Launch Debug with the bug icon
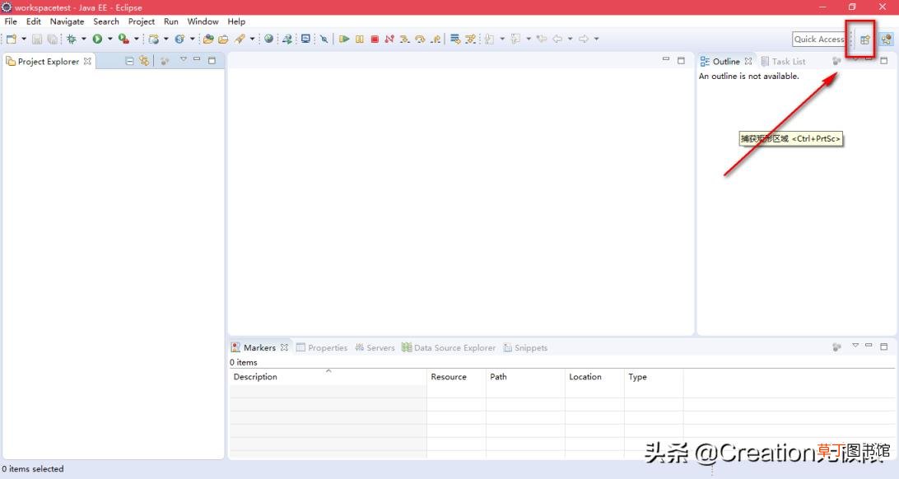This screenshot has width=899, height=479. pos(71,39)
